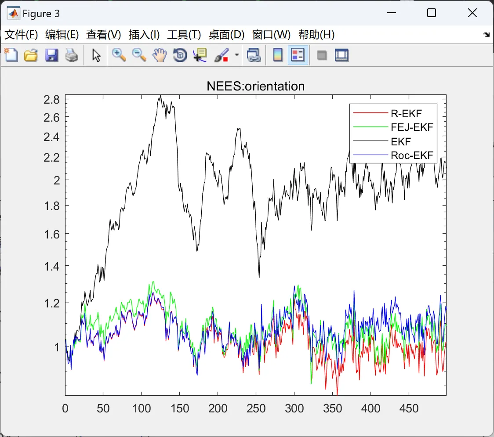Click the Link Plot toolbar icon
This screenshot has height=437, width=494.
click(254, 55)
